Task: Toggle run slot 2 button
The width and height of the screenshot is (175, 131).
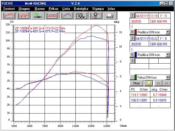Action: pyautogui.click(x=132, y=38)
